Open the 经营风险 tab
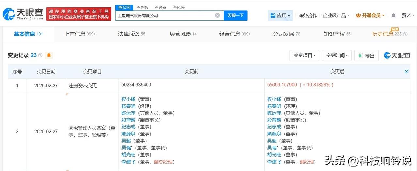 [183, 34]
